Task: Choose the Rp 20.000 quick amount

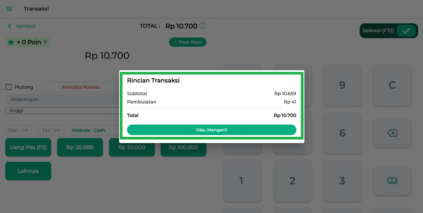Action: click(80, 147)
